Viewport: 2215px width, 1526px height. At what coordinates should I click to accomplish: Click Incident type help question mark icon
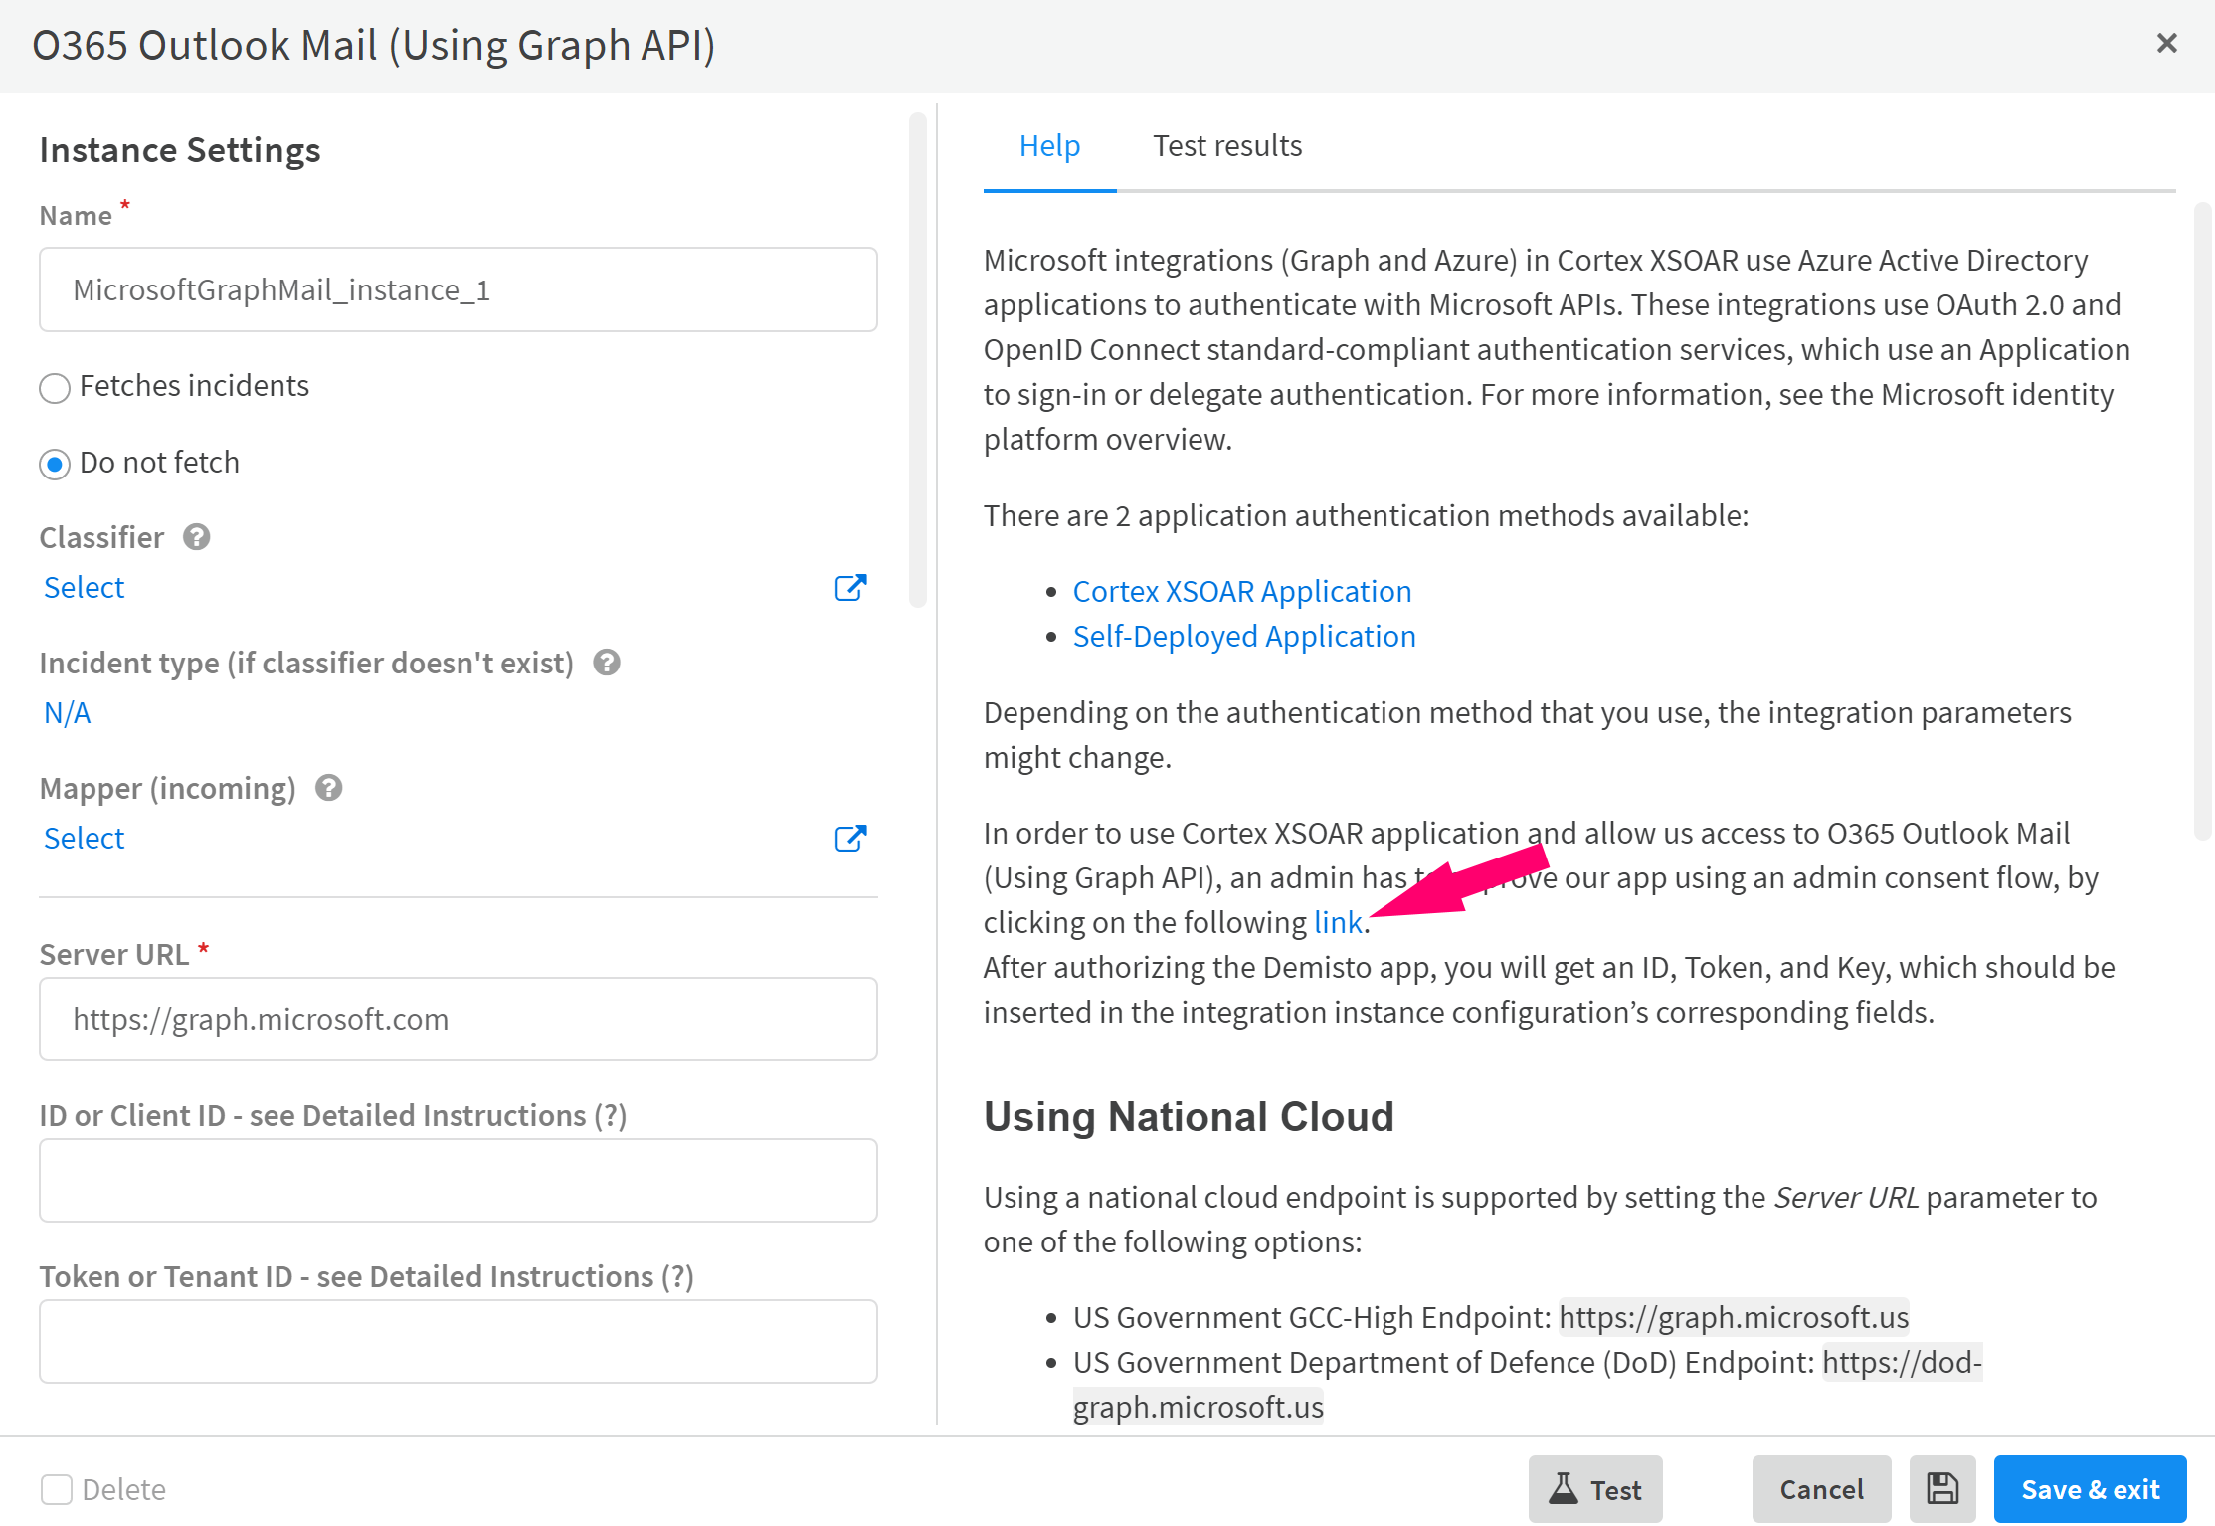point(607,663)
